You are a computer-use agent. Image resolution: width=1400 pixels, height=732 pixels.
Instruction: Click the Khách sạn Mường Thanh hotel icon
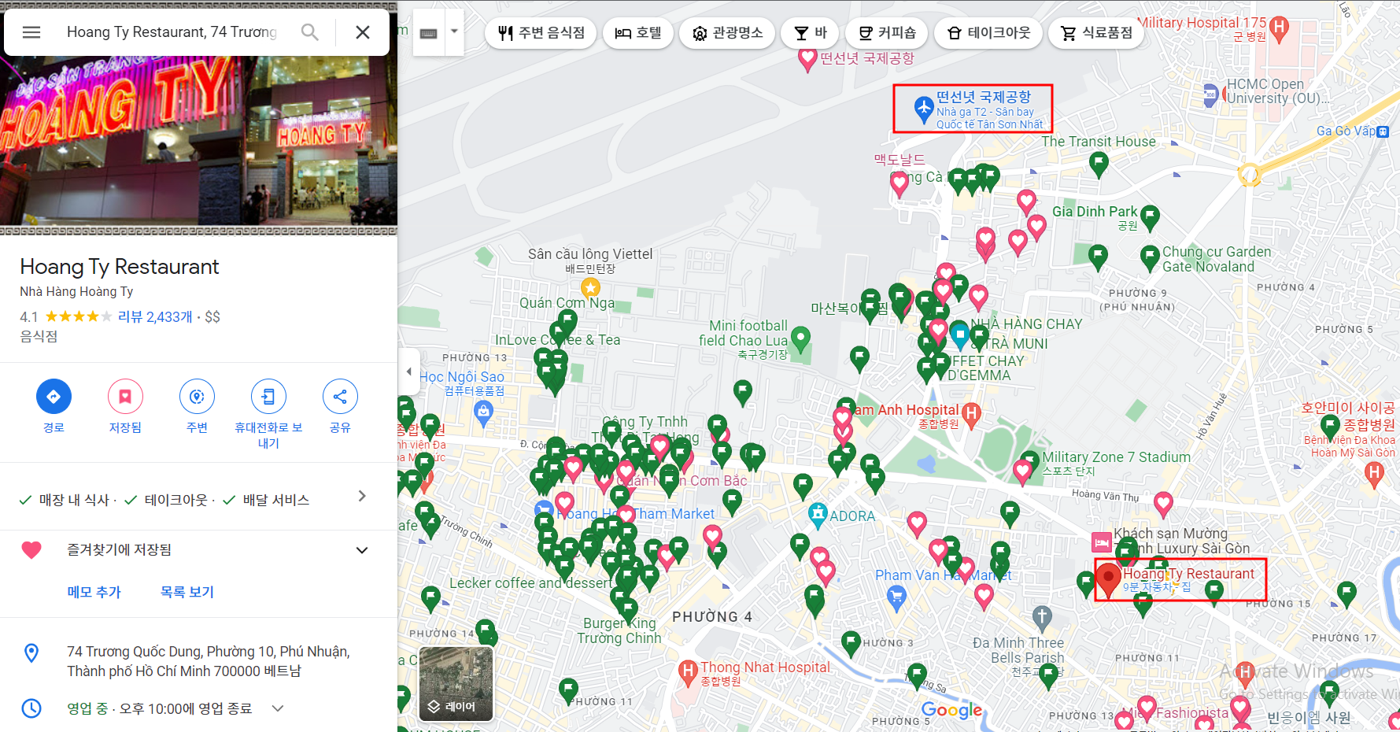pos(1102,542)
